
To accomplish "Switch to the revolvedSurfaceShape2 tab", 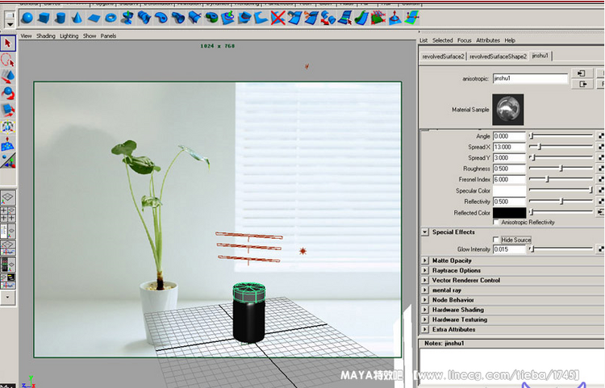I will tap(498, 56).
